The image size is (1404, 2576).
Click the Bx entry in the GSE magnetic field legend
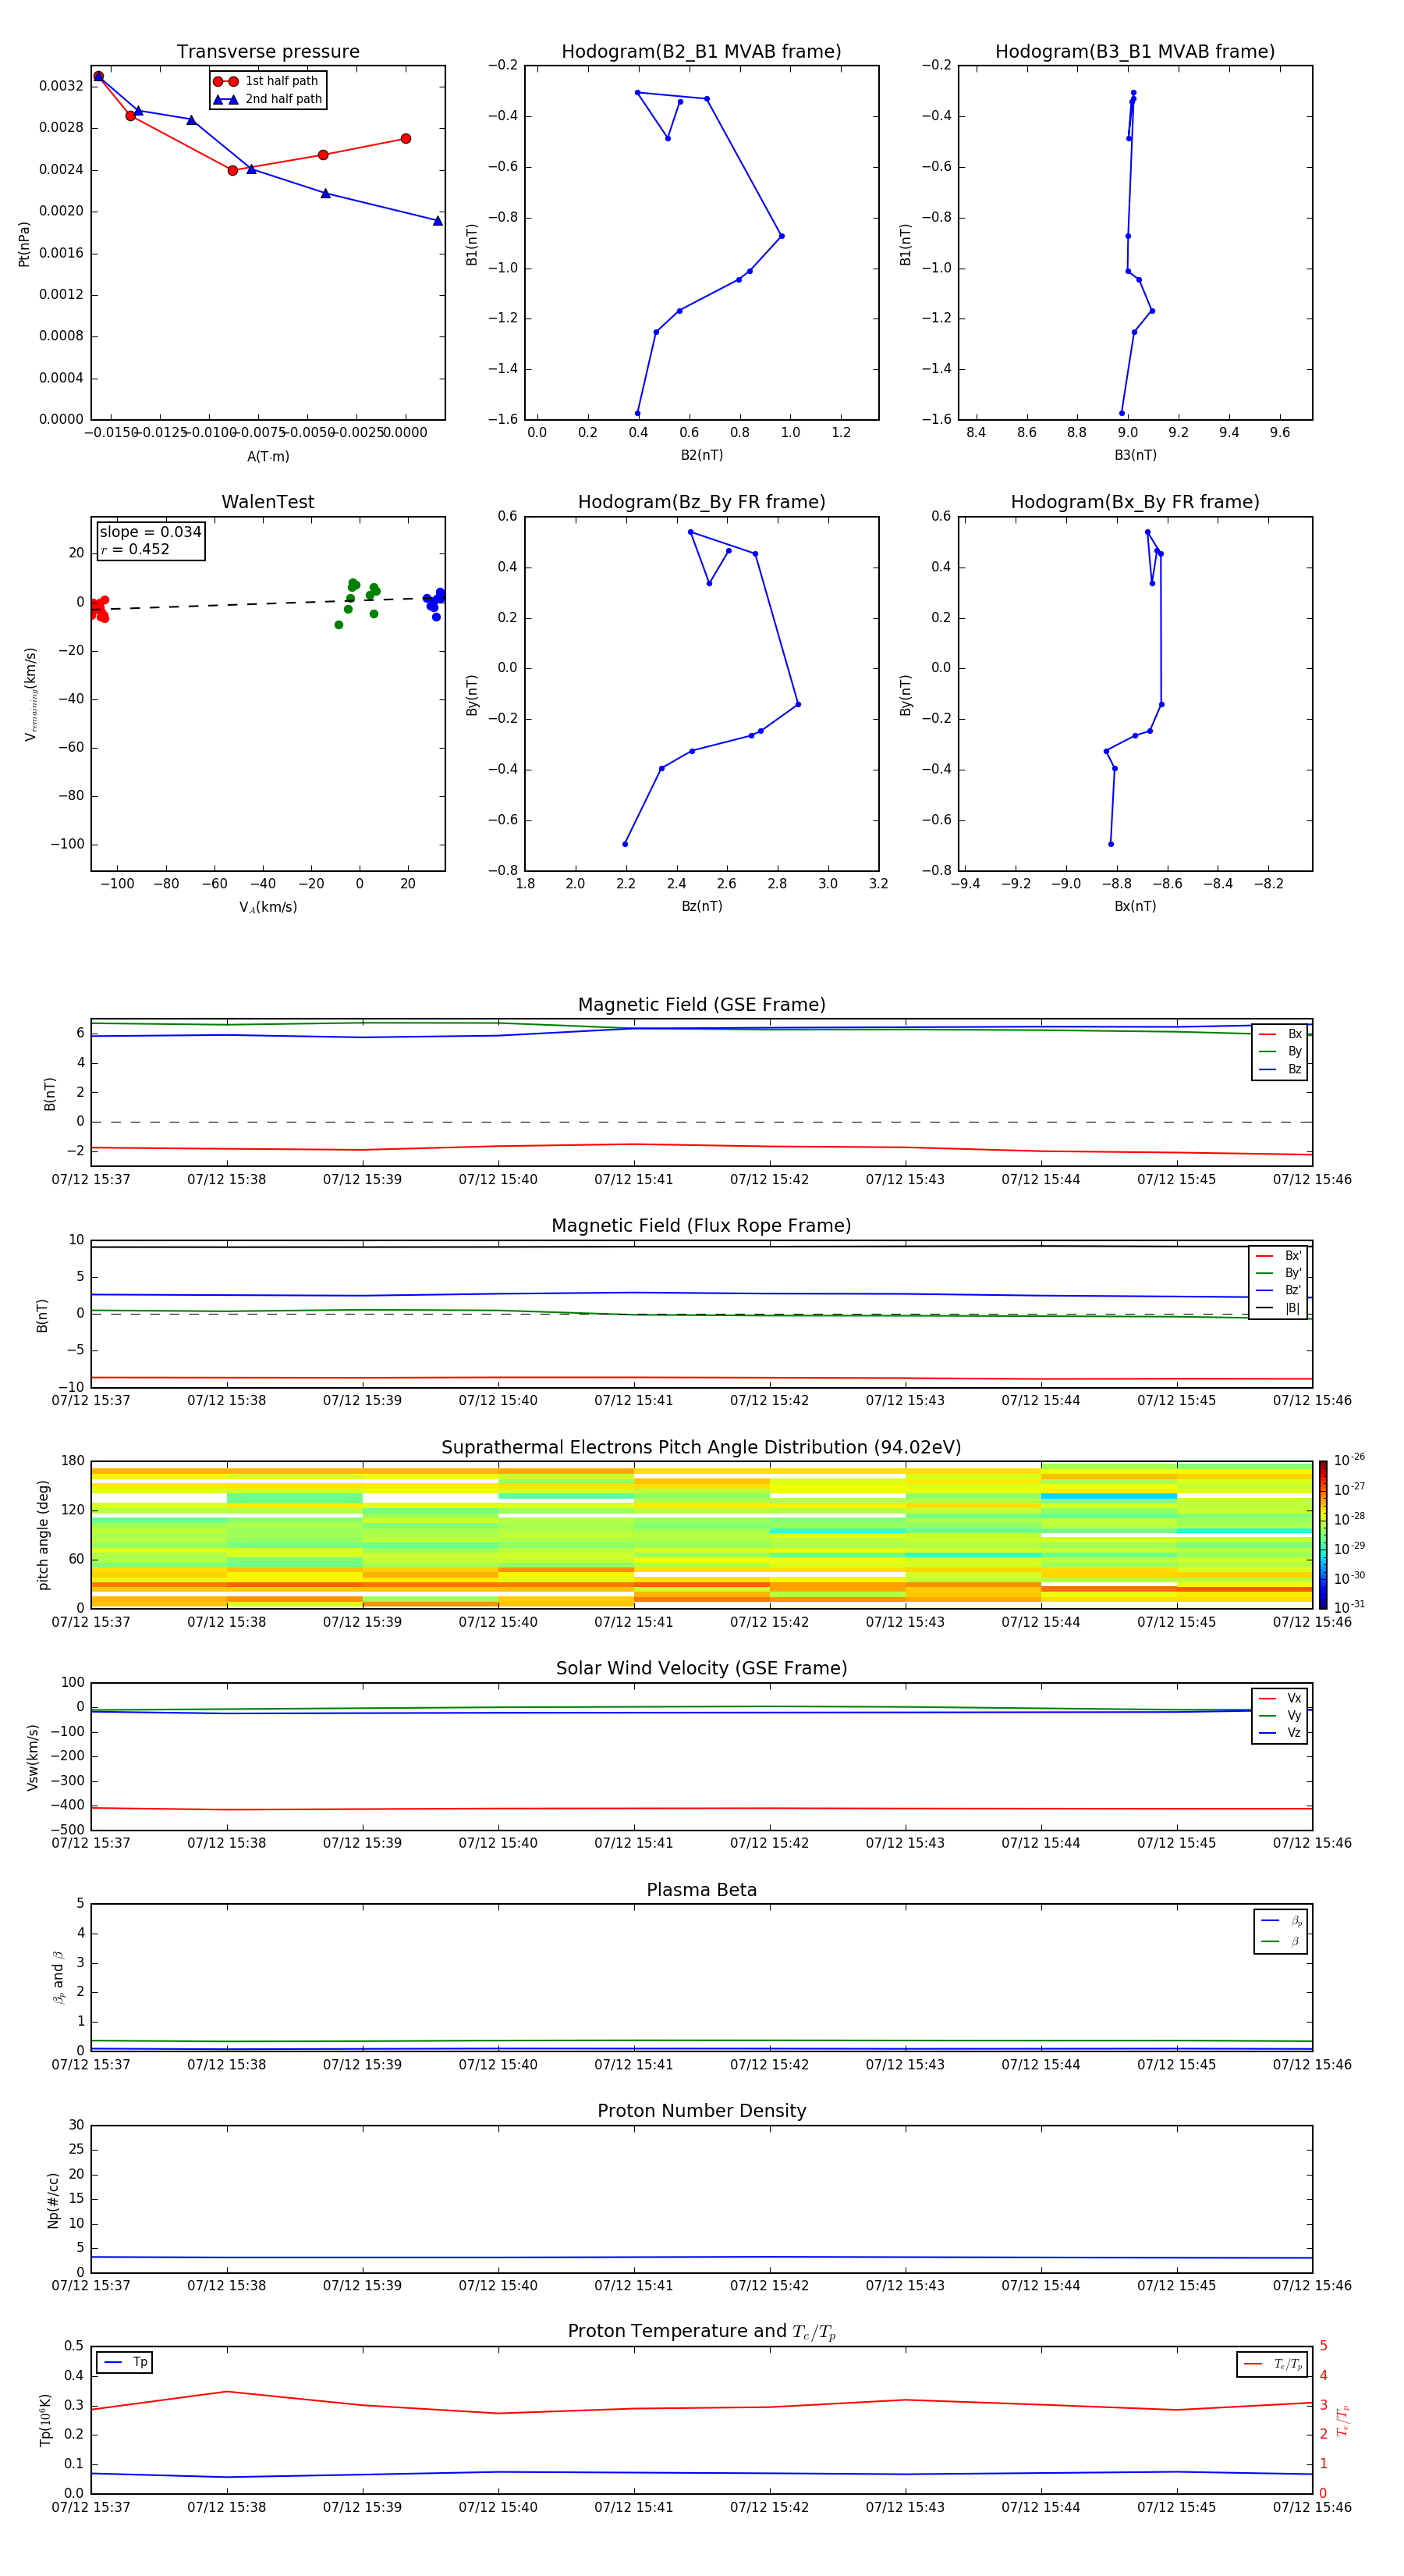(x=1279, y=1034)
